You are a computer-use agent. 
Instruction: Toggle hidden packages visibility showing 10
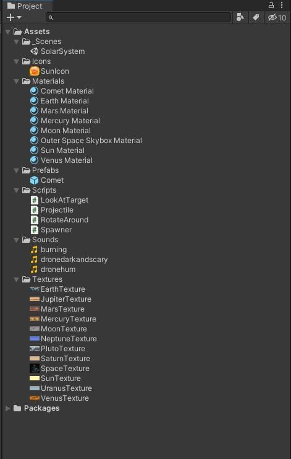[x=277, y=17]
